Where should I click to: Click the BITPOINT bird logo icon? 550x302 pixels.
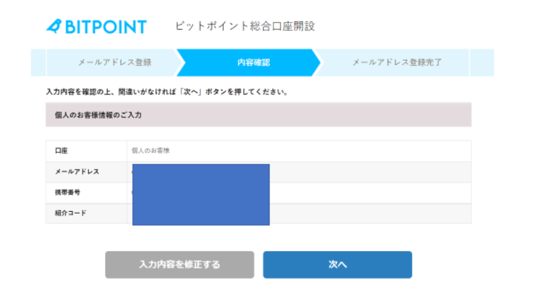54,26
